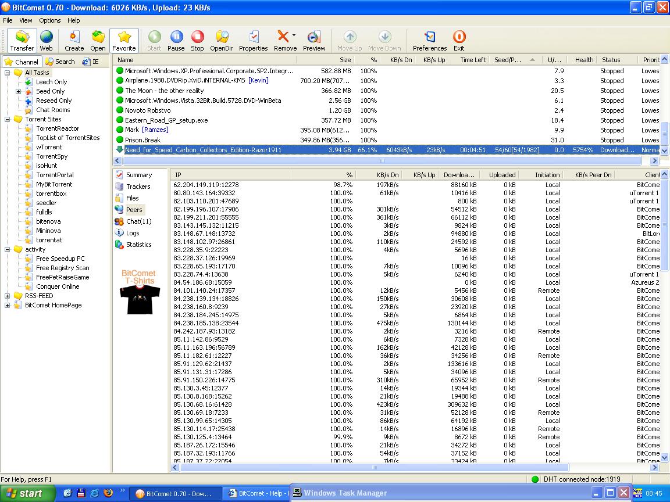Toggle the Favorite panel button
The image size is (670, 502).
tap(124, 41)
